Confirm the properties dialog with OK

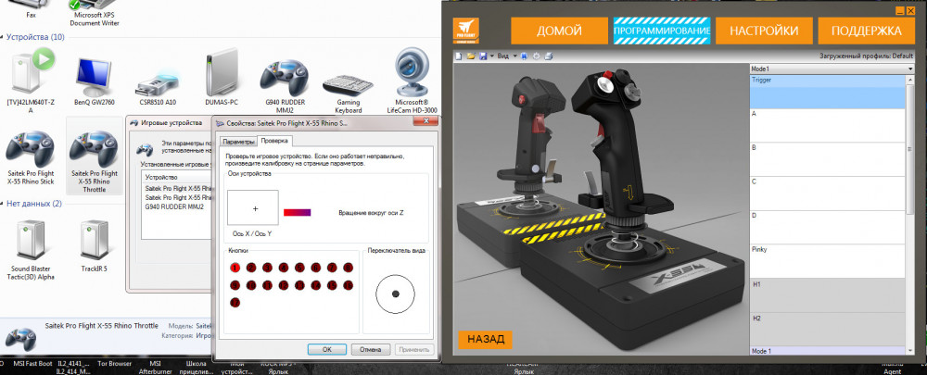point(327,349)
